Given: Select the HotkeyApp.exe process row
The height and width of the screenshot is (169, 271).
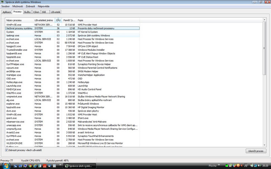Looking at the screenshot, I should point(72,82).
